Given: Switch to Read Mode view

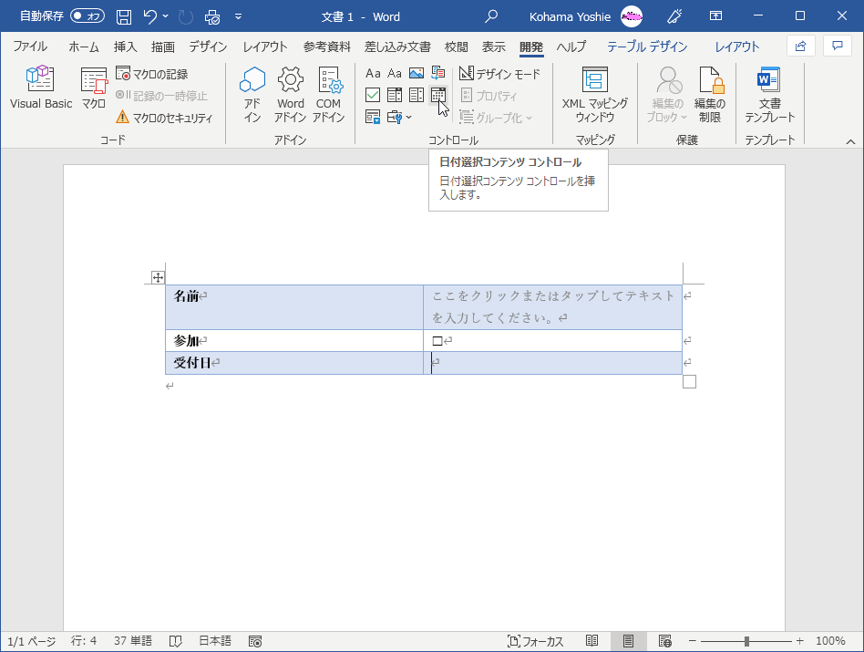Looking at the screenshot, I should (x=591, y=641).
